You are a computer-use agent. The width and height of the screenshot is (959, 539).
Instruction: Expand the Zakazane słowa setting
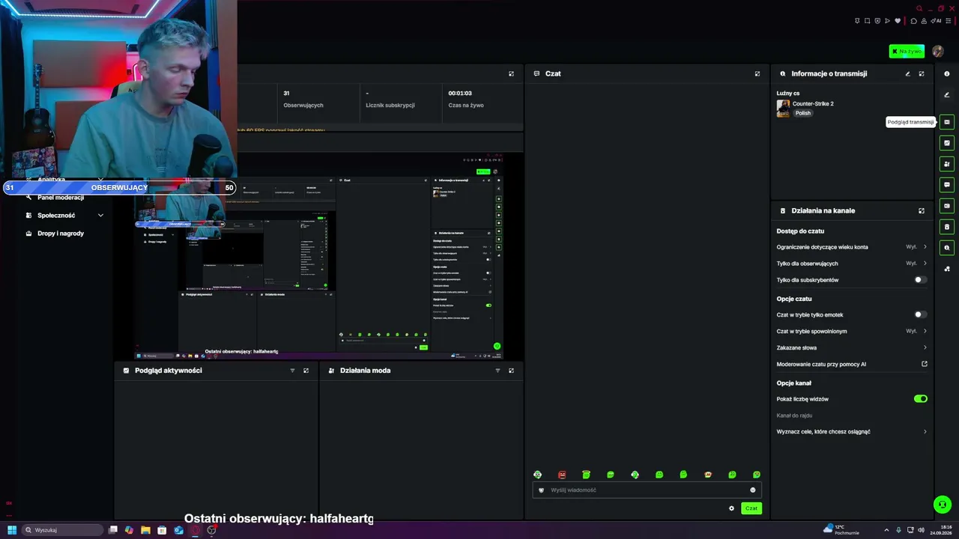coord(853,347)
